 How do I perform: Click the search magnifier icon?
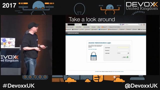coord(139,24)
